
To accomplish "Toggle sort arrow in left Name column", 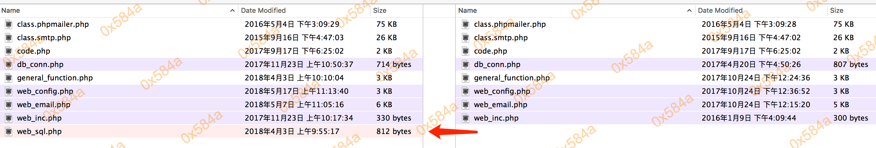I will click(x=232, y=10).
